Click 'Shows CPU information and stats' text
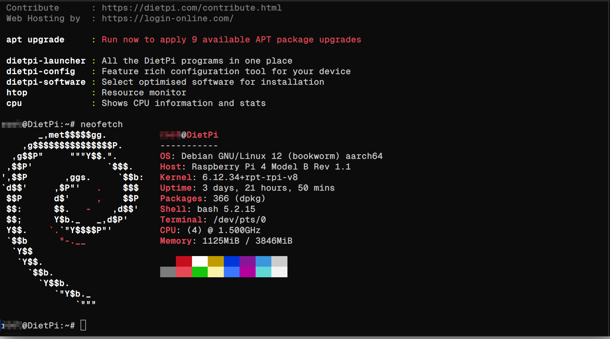Screen dimensions: 610x339 point(184,103)
